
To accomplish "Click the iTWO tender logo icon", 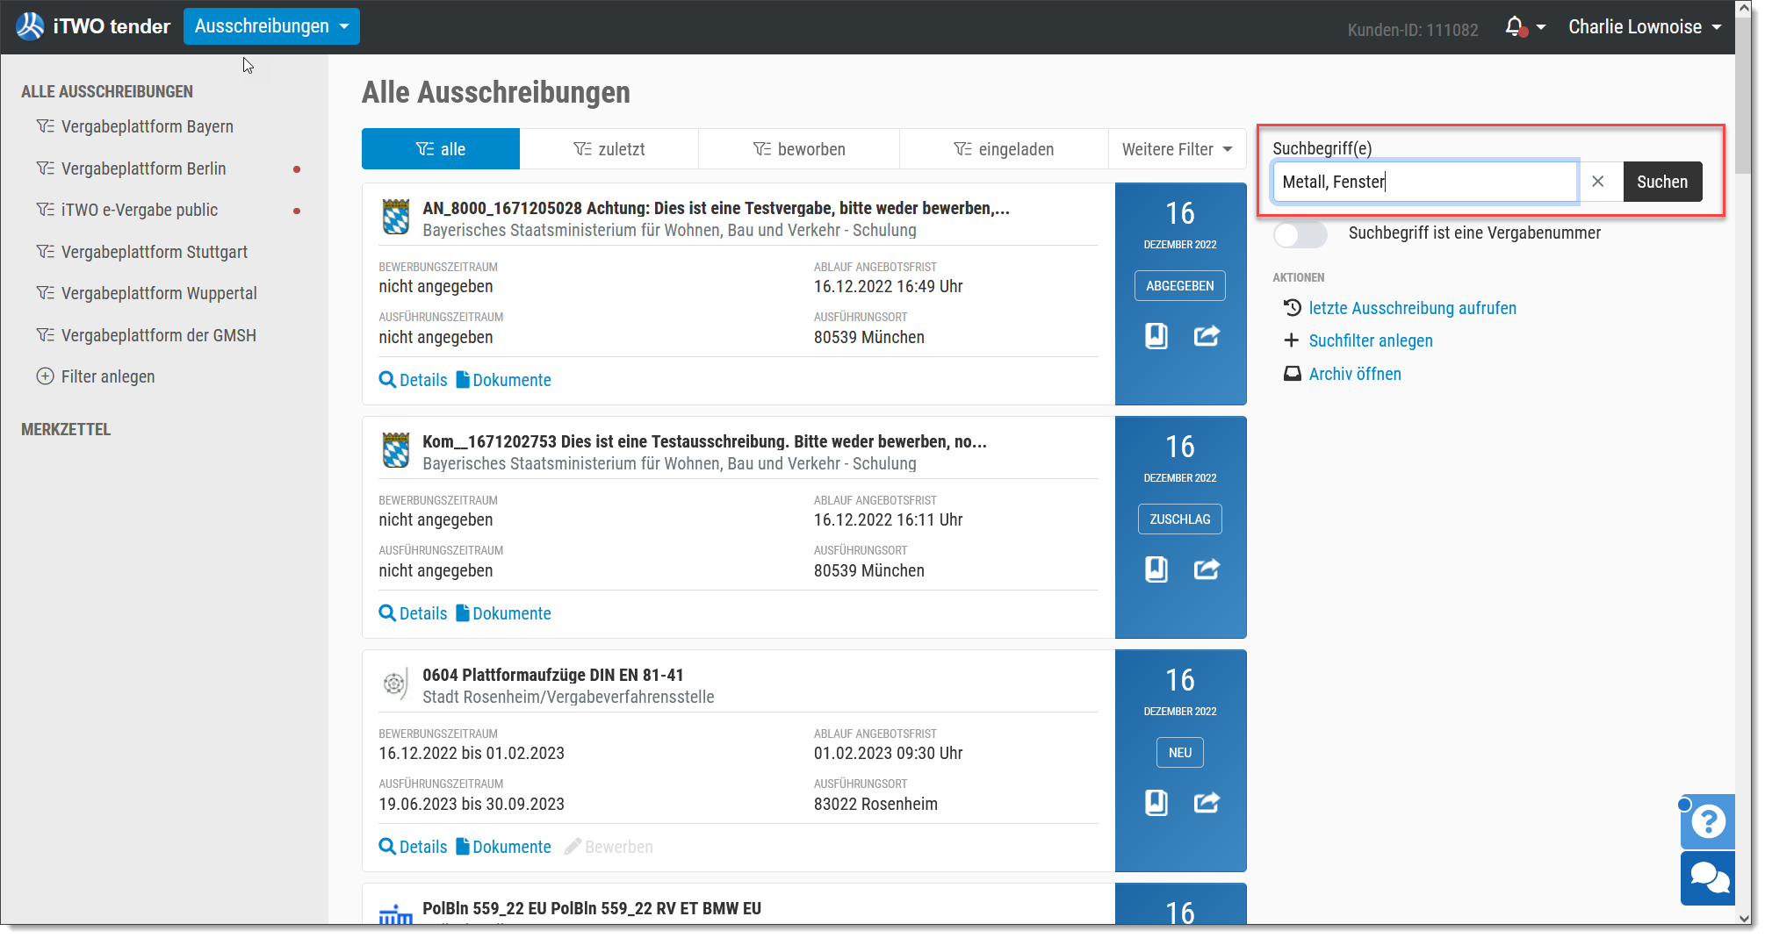I will coord(30,26).
